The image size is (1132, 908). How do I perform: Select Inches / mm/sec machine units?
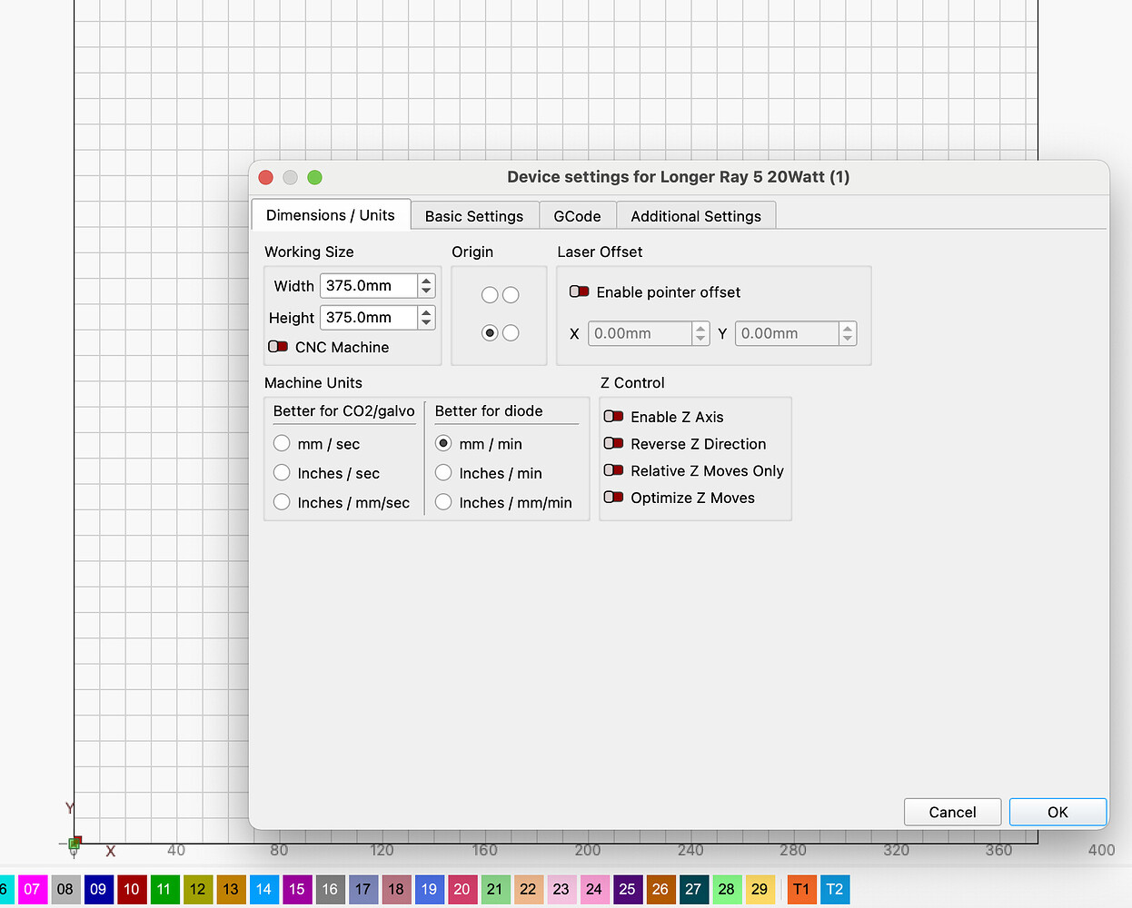pos(282,502)
